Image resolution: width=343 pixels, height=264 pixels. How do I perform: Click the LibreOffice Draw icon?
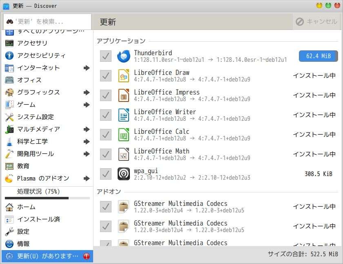(124, 76)
